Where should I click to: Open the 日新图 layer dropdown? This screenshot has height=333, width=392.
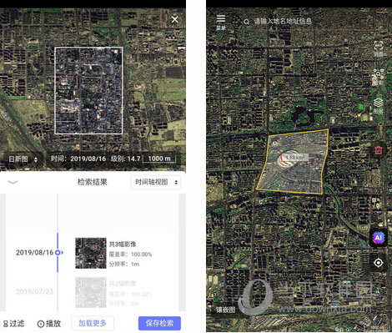tap(23, 159)
